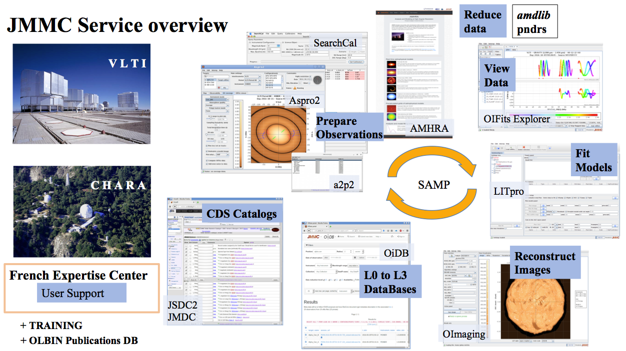Click the calendar icon in OiDB date filter
Viewport: 626px width, 351px height.
[354, 258]
